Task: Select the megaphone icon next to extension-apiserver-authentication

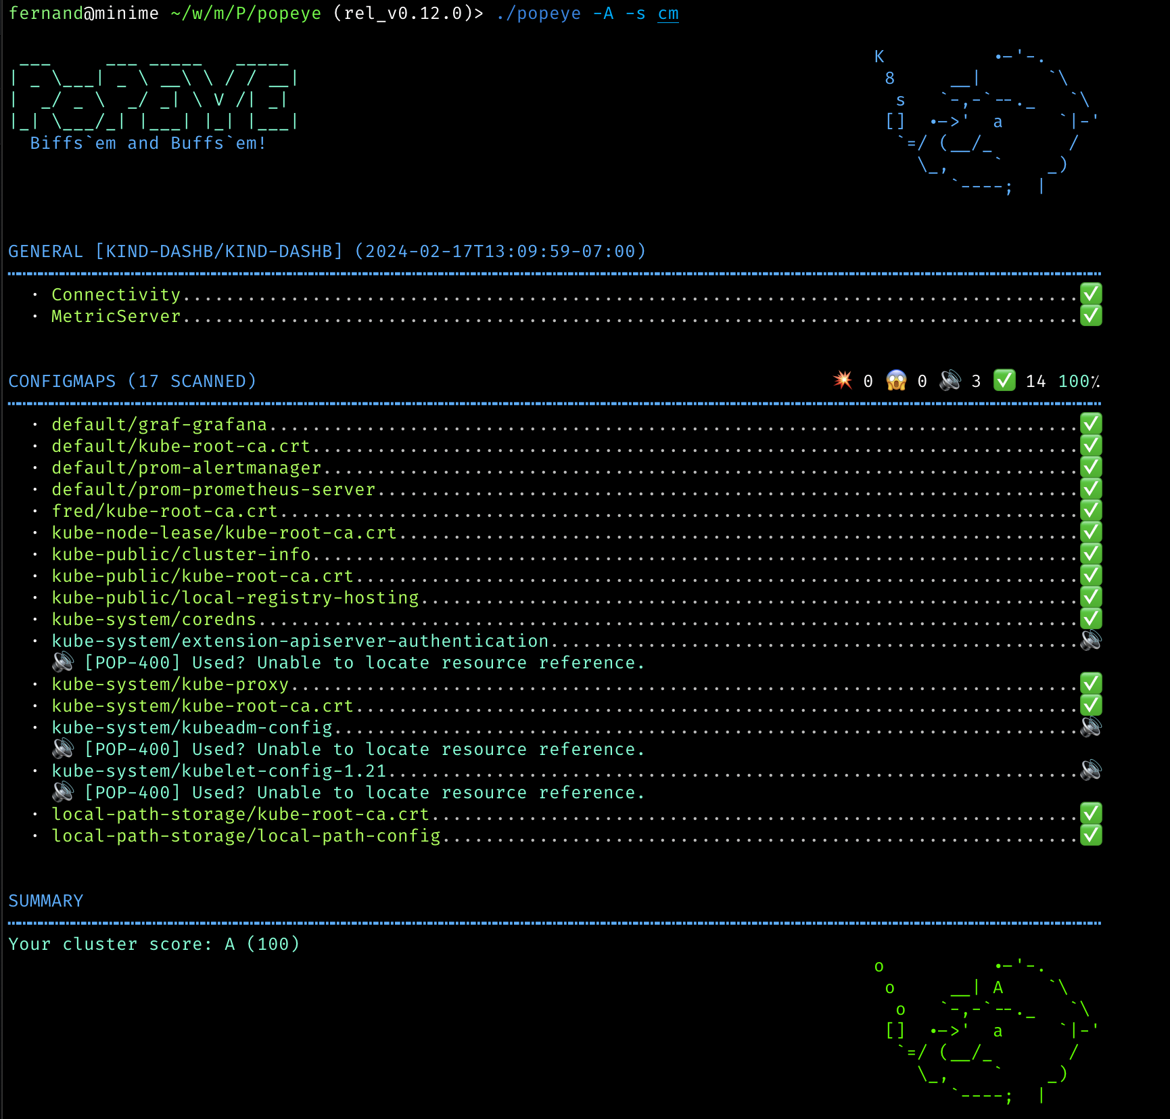Action: coord(1090,641)
